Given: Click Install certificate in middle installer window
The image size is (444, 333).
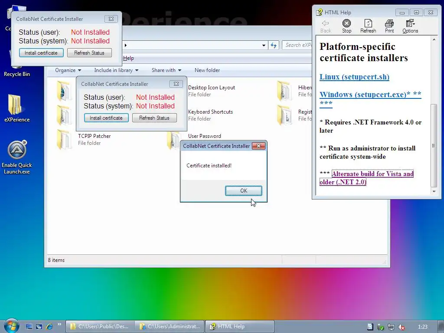Looking at the screenshot, I should click(106, 118).
